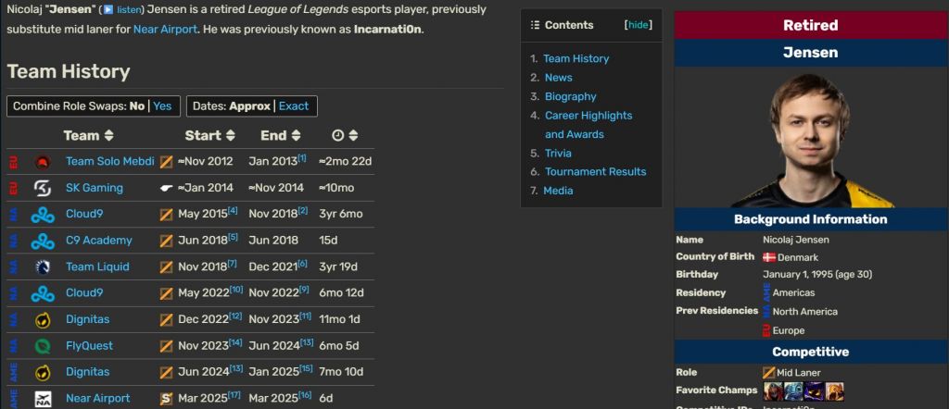Click the first favorite champion icon
The width and height of the screenshot is (949, 409).
[772, 390]
